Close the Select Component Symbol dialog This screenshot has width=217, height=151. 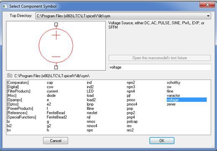[207, 5]
